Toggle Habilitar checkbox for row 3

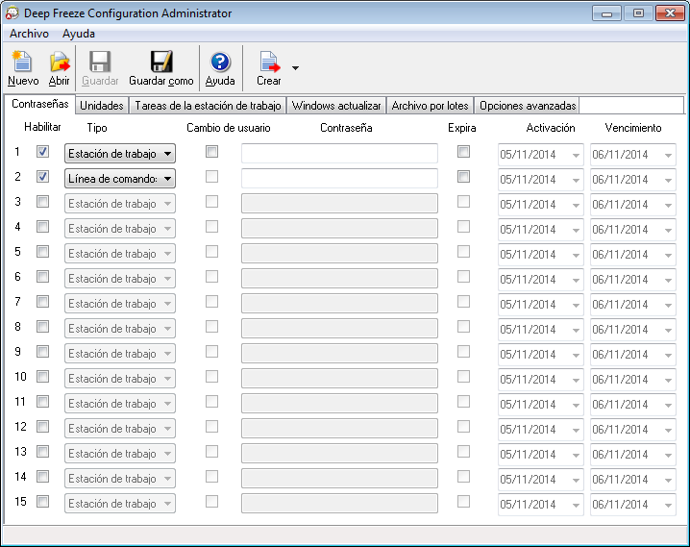43,202
